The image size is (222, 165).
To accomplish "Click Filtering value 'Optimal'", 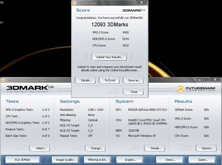I will click(x=93, y=120).
